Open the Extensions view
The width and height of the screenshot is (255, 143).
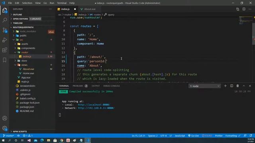[4, 50]
